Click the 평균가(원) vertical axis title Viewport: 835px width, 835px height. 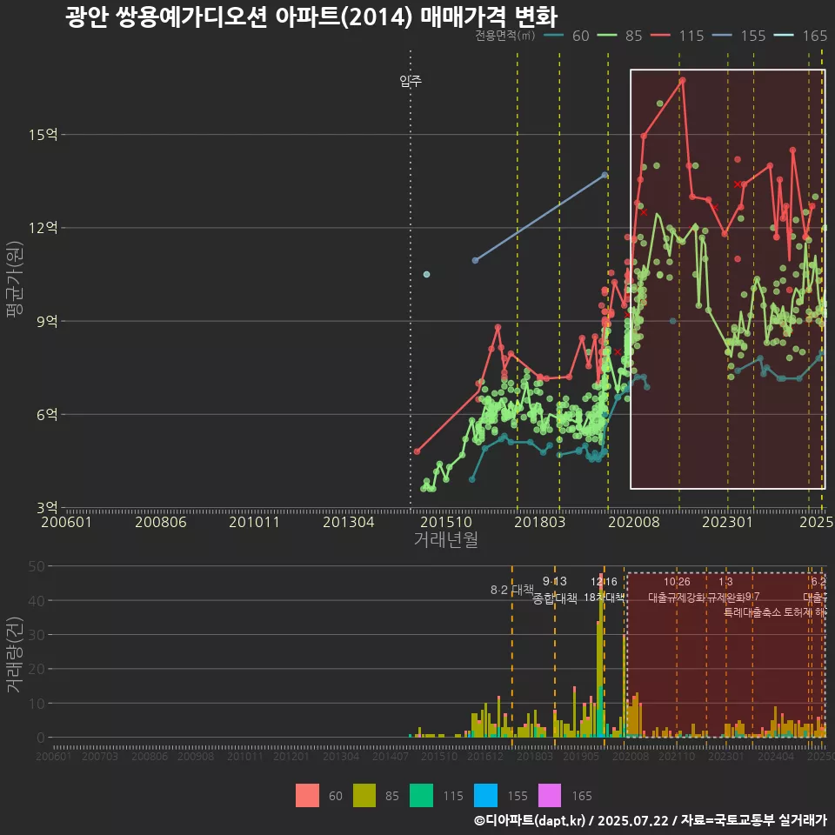[x=14, y=279]
